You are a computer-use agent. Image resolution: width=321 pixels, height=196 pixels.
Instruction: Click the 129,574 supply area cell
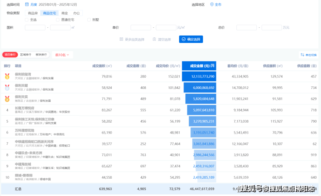click(277, 76)
